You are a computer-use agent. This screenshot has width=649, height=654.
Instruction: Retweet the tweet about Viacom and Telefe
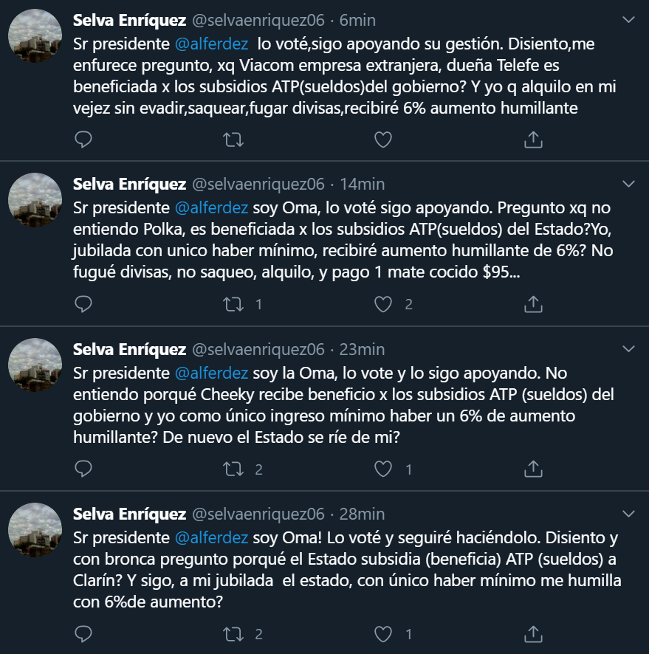233,139
